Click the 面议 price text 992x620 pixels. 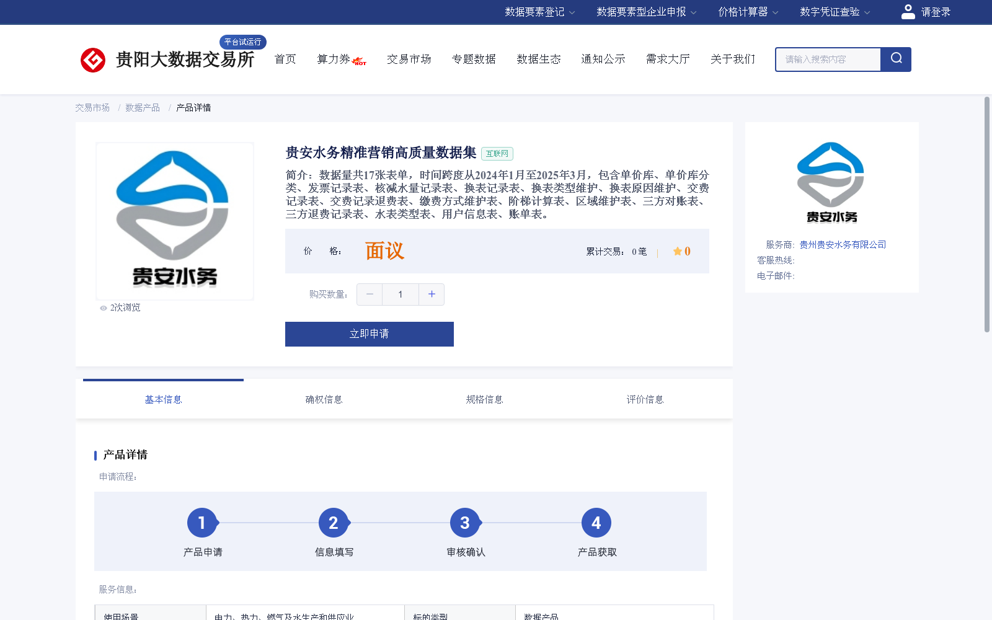(384, 251)
